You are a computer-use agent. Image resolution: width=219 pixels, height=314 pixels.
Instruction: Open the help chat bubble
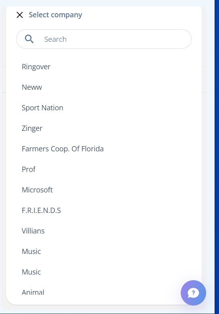click(x=193, y=293)
